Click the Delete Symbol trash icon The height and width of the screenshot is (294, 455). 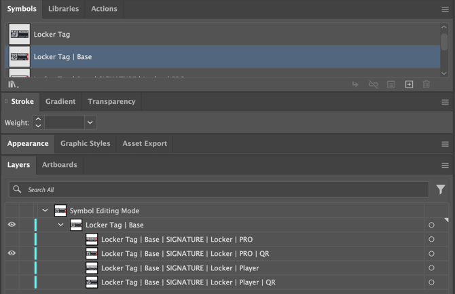(426, 84)
